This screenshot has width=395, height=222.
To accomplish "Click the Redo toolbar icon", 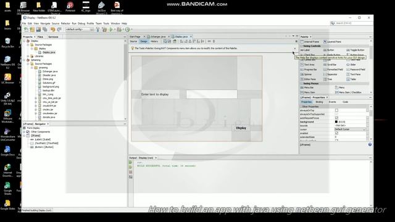I will (59, 30).
